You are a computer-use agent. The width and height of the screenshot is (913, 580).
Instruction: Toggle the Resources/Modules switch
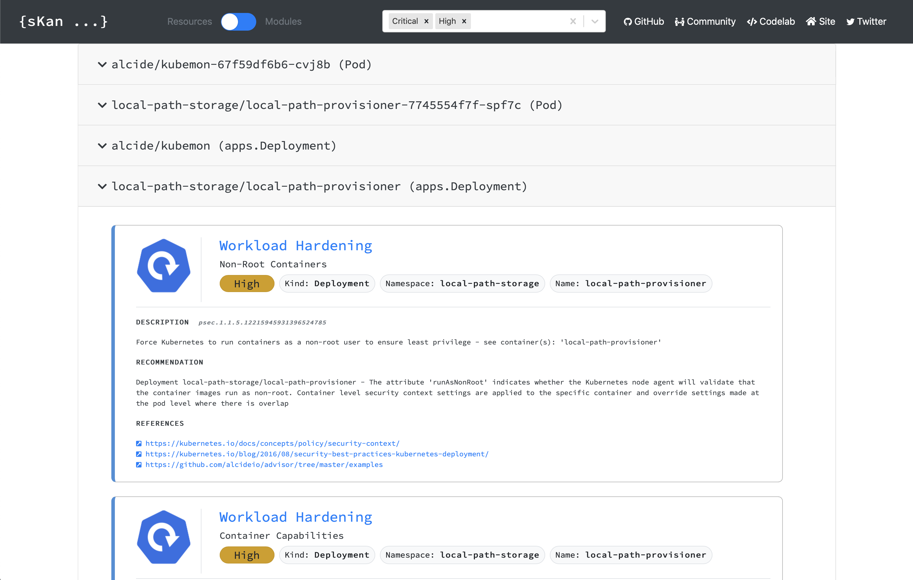point(239,21)
